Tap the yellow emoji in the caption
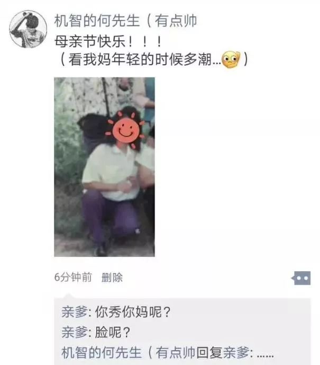This screenshot has height=365, width=320. [231, 59]
